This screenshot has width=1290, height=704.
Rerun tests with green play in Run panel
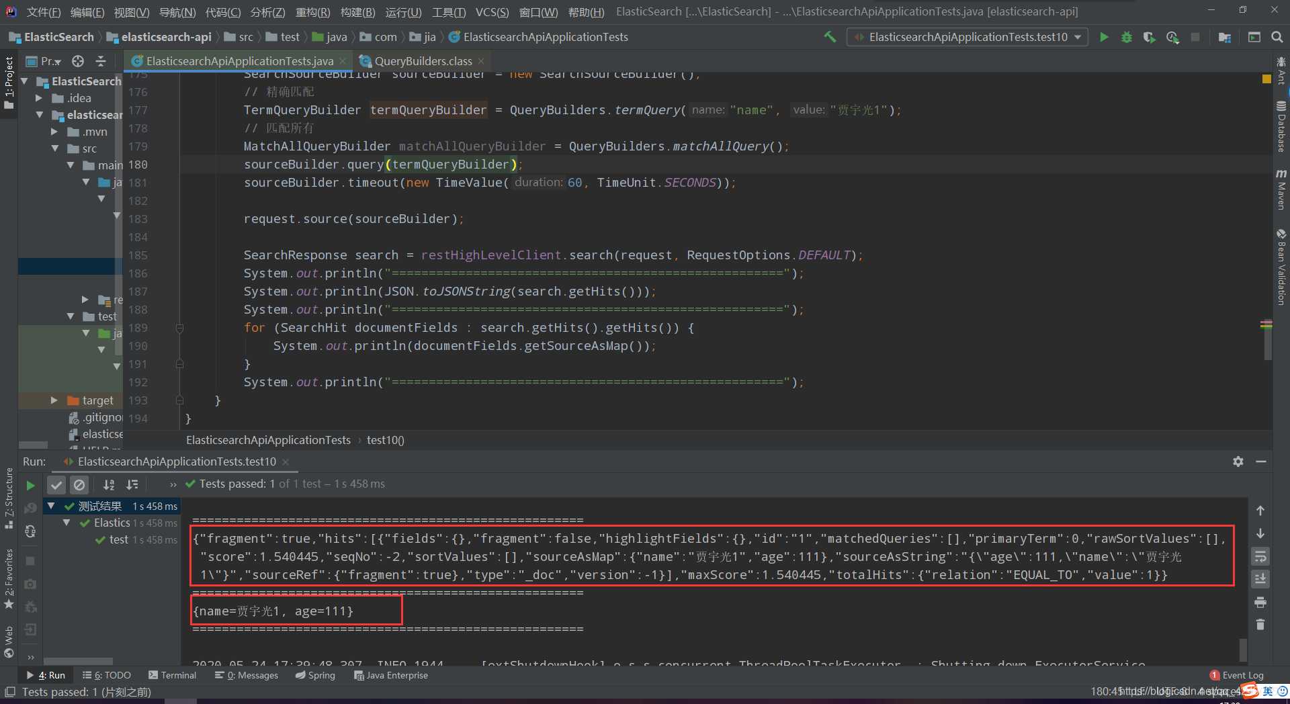pos(30,485)
